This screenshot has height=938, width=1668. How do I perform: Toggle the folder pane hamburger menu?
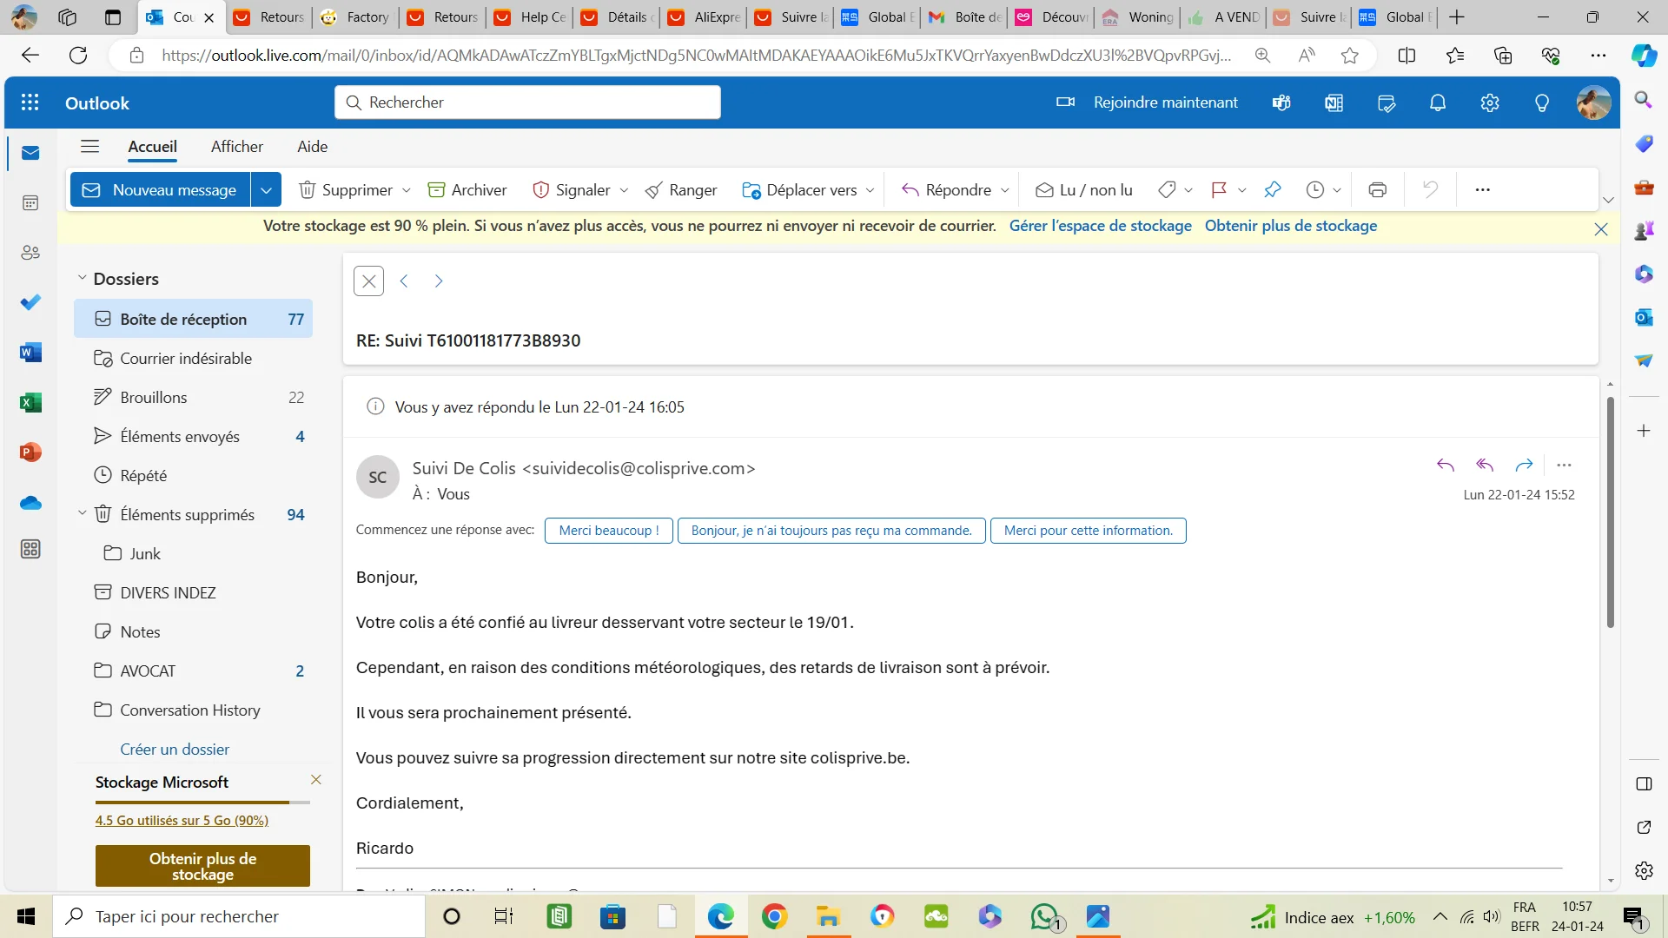point(90,146)
